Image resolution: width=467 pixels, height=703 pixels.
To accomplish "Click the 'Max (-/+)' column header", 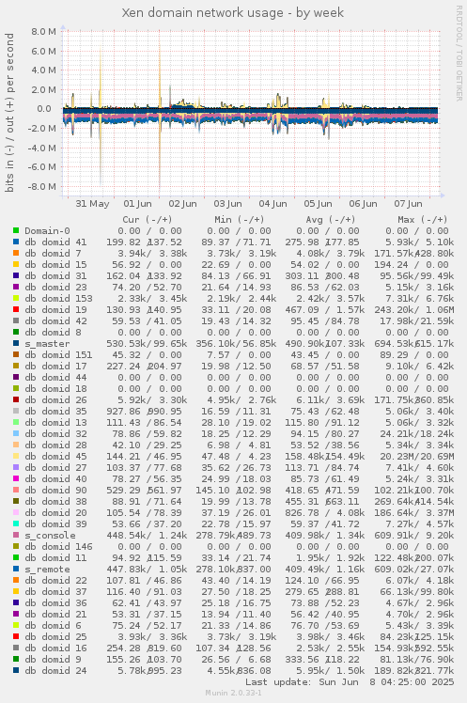I will coord(423,220).
